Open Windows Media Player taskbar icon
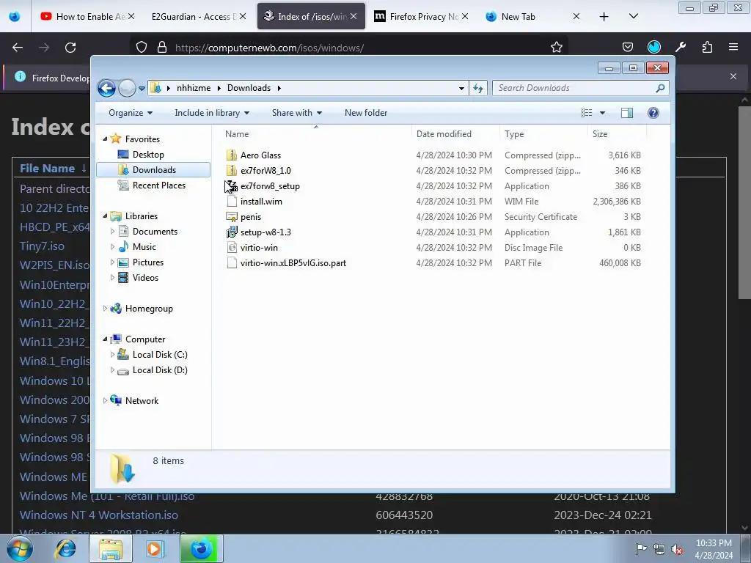 [155, 548]
